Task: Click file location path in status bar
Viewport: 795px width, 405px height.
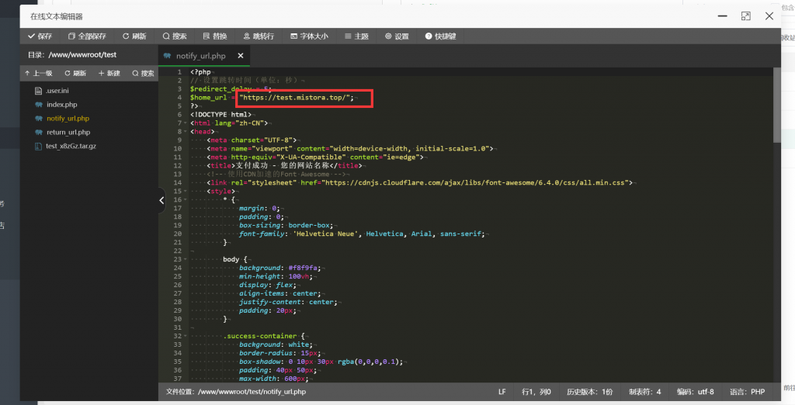Action: (x=236, y=392)
